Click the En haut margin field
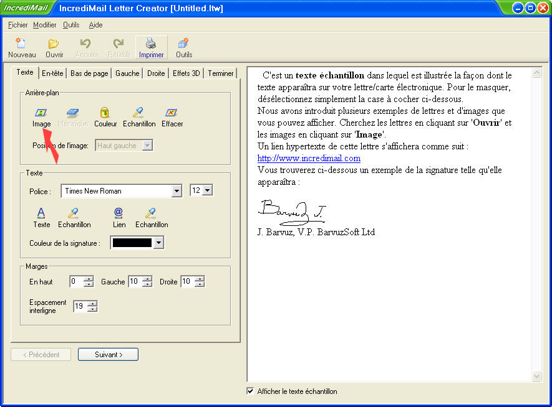The height and width of the screenshot is (407, 552). click(x=77, y=282)
